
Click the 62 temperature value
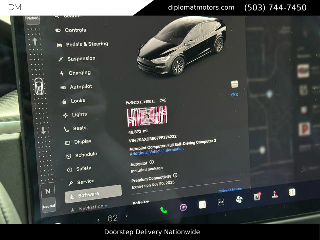click(112, 218)
